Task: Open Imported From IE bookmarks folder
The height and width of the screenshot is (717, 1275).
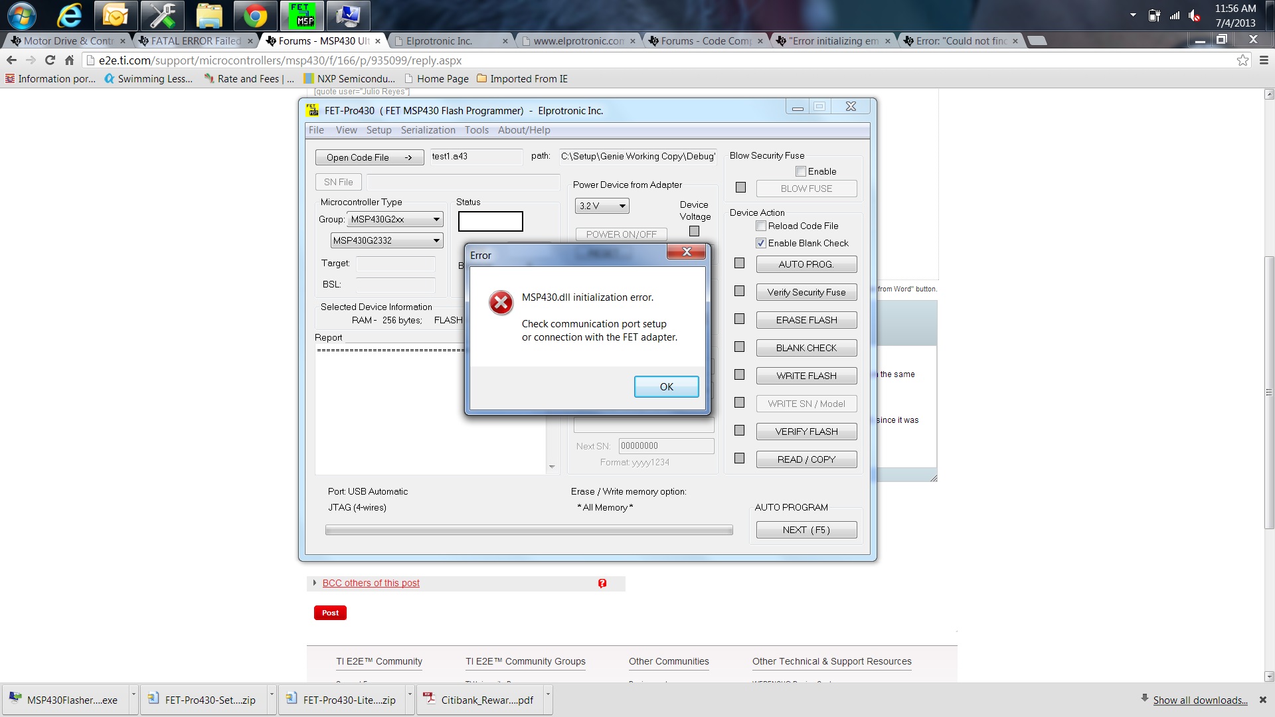Action: point(522,78)
